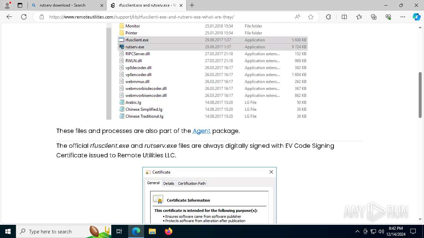424x238 pixels.
Task: Click webmvorbisencoder.dll file name
Action: 146,95
